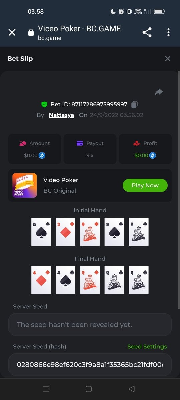Copy the Bet ID with the copy icon

(134, 104)
